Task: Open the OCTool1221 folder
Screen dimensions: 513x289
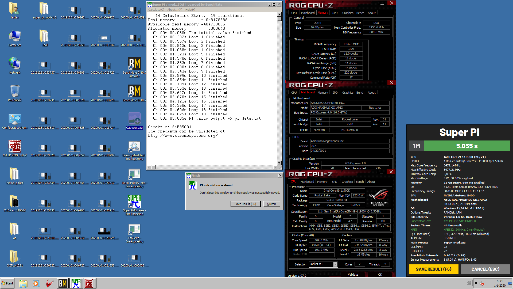Action: click(14, 259)
